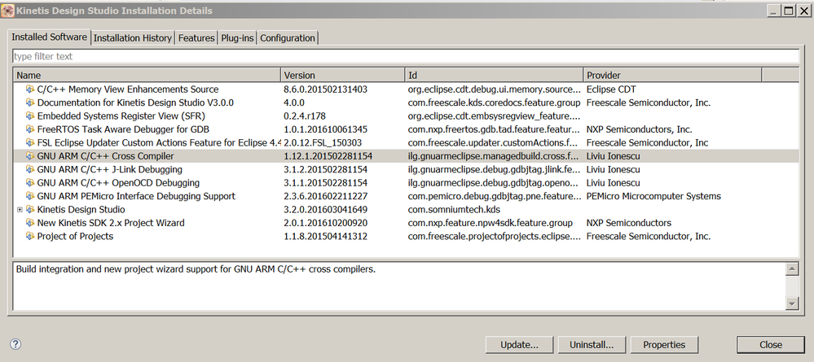The width and height of the screenshot is (814, 362).
Task: Open the Configuration tab
Action: pos(288,38)
